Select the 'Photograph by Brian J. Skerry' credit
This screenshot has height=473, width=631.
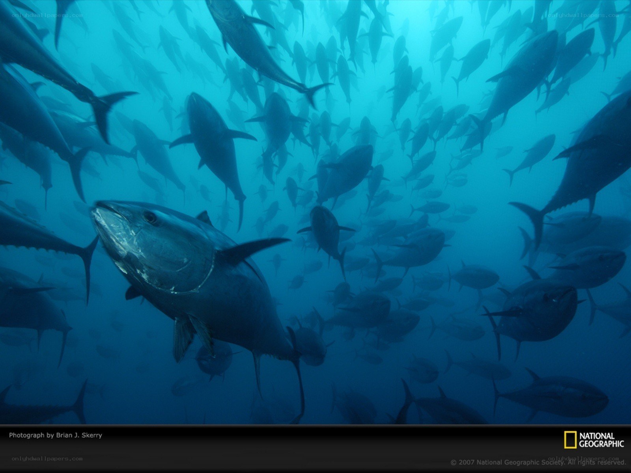click(56, 435)
